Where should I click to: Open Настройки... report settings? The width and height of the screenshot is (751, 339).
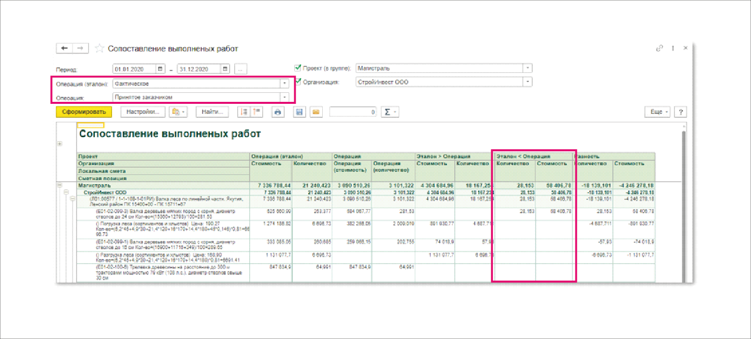(143, 112)
